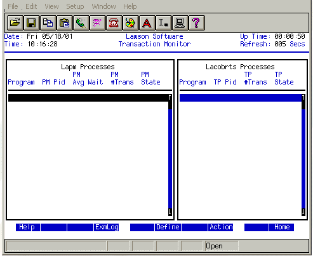
Task: Click the 'PM Pid' column header
Action: tap(53, 82)
